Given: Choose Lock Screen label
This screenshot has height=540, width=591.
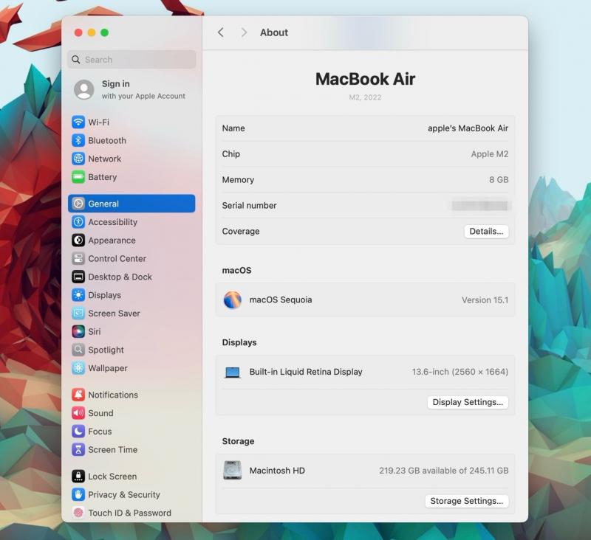Looking at the screenshot, I should click(x=112, y=477).
